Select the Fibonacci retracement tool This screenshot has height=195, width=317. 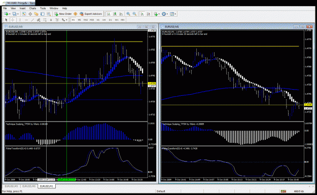tap(45, 20)
